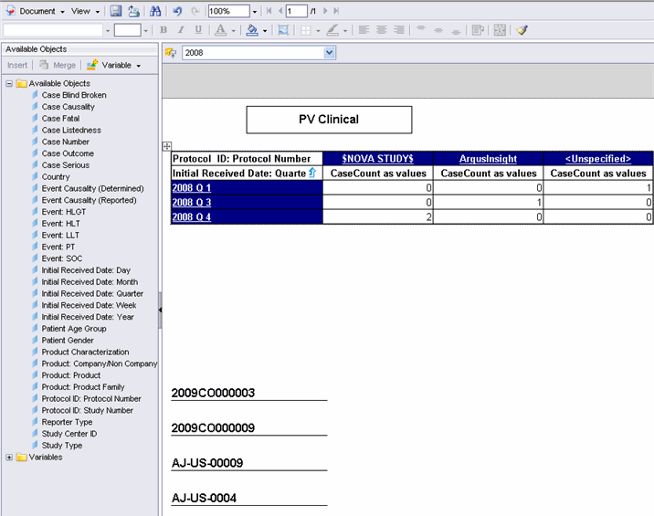654x516 pixels.
Task: Click the drill up icon beside 2008
Action: click(170, 54)
